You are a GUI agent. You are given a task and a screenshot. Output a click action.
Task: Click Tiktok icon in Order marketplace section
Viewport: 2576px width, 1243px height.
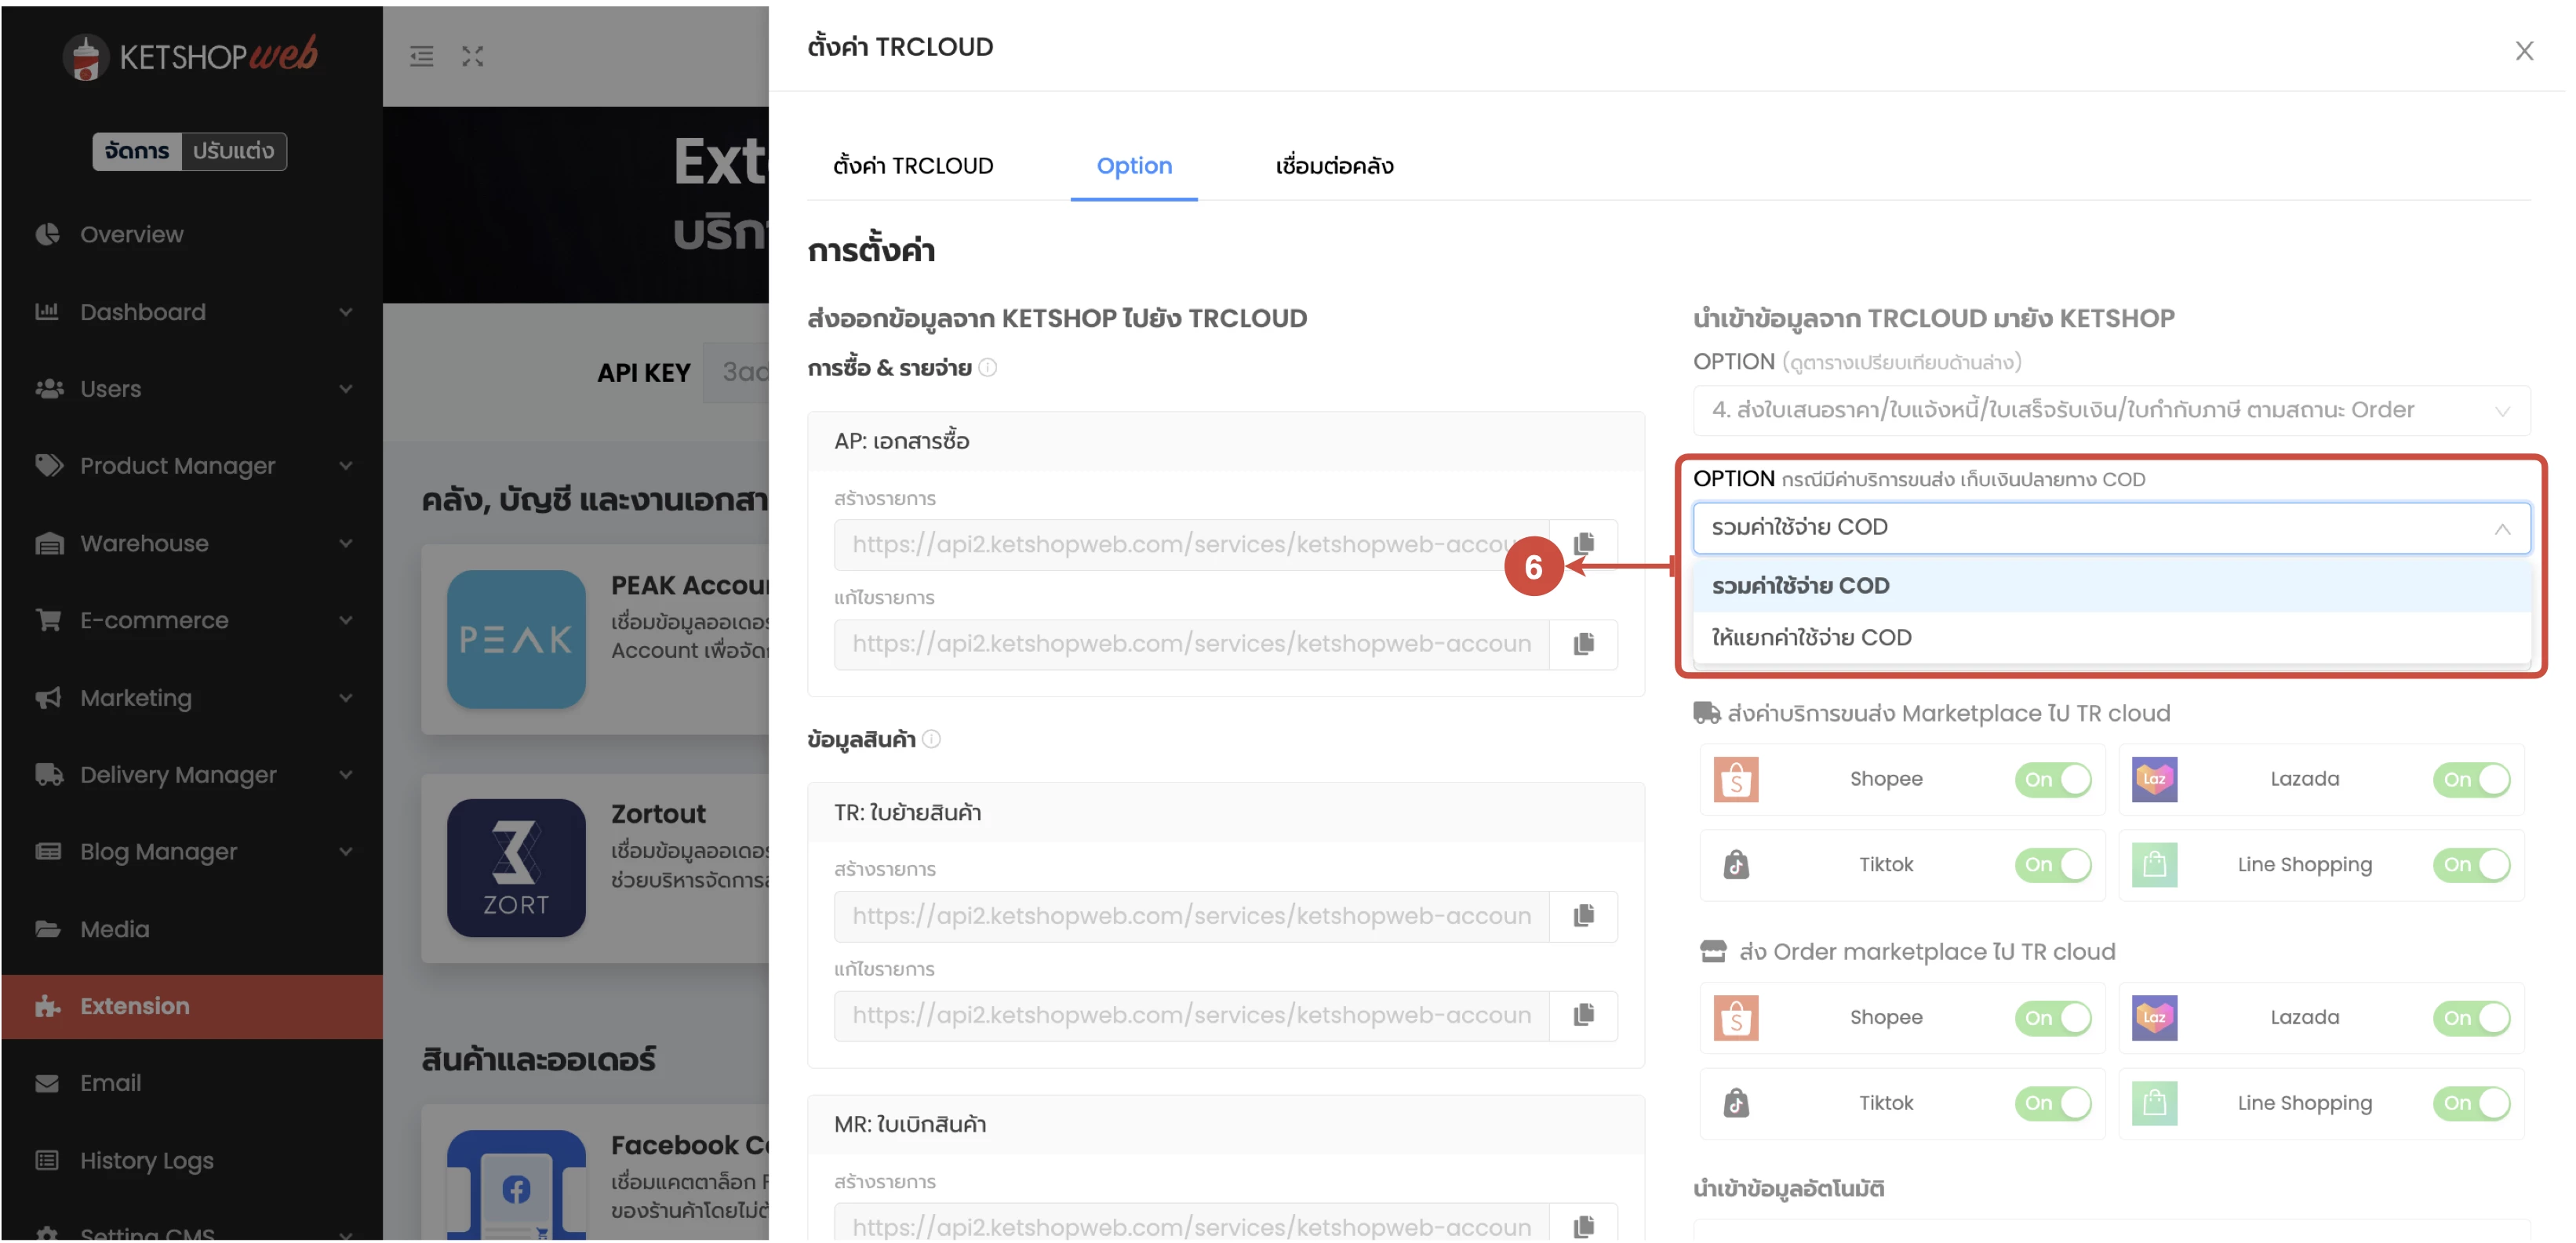[1736, 1103]
